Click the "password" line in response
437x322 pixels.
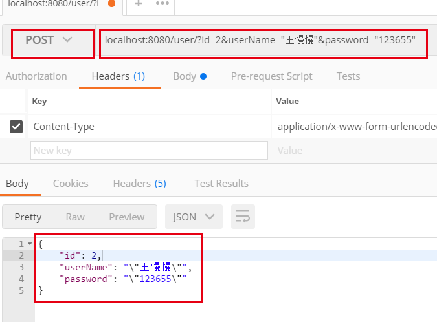123,279
